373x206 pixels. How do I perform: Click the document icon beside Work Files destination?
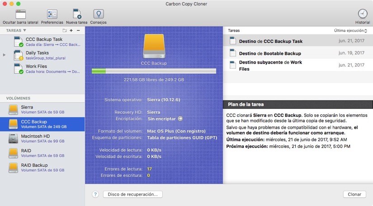pos(233,65)
